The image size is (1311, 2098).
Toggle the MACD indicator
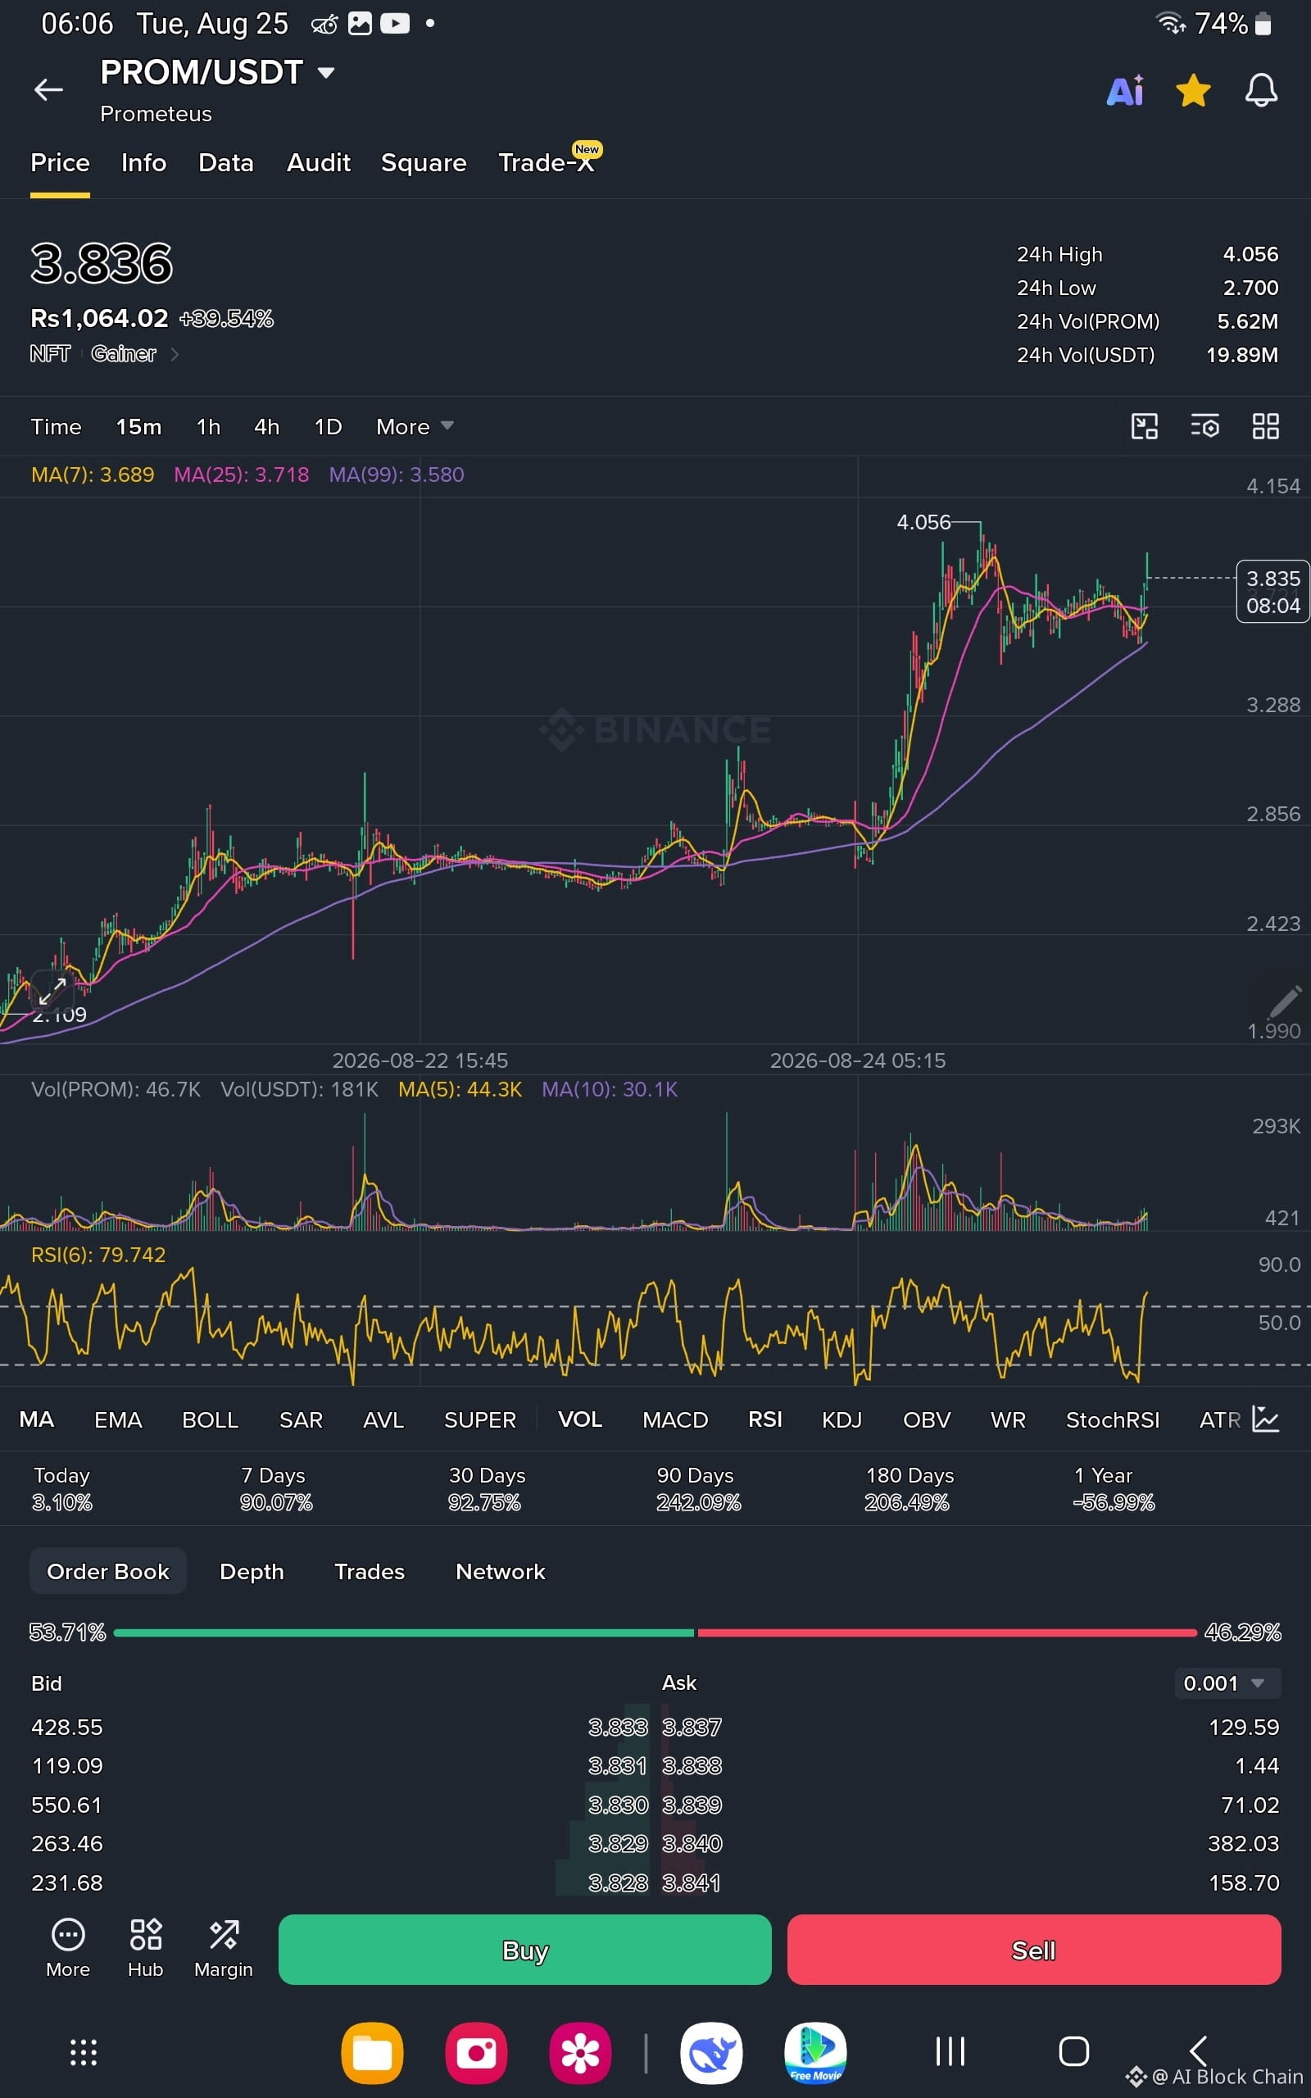[674, 1420]
